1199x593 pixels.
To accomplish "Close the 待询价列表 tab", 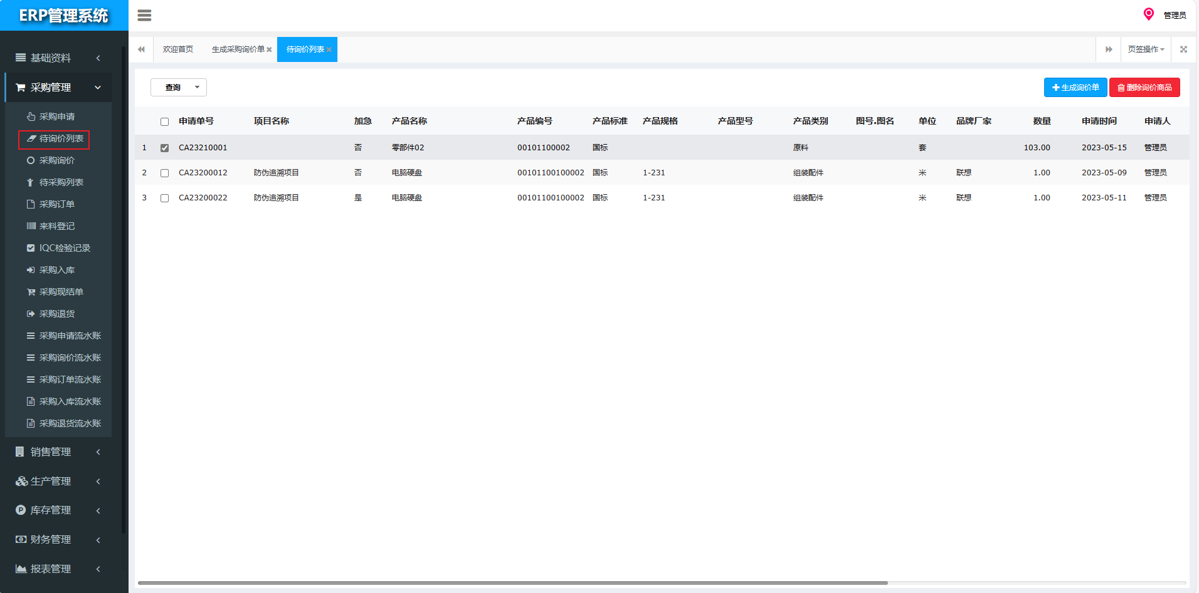I will click(329, 50).
